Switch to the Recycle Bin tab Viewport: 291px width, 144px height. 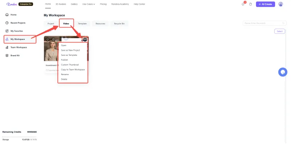pyautogui.click(x=119, y=24)
